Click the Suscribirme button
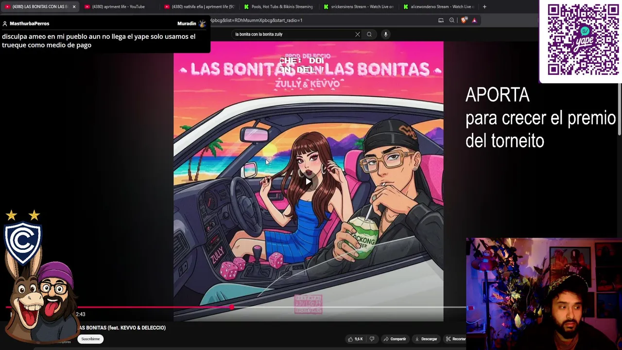 pyautogui.click(x=90, y=339)
